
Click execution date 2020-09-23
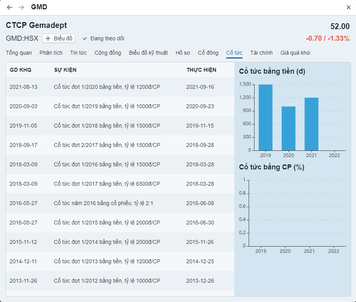[200, 106]
